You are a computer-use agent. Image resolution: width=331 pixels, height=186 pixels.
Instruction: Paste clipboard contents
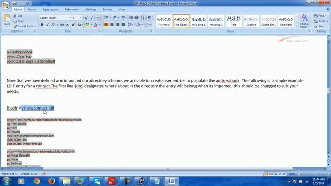coord(7,21)
